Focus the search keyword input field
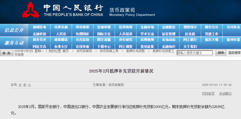Image resolution: width=241 pixels, height=119 pixels. [x=195, y=53]
